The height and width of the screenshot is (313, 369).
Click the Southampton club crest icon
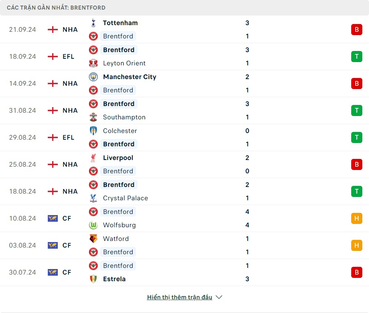pos(93,117)
